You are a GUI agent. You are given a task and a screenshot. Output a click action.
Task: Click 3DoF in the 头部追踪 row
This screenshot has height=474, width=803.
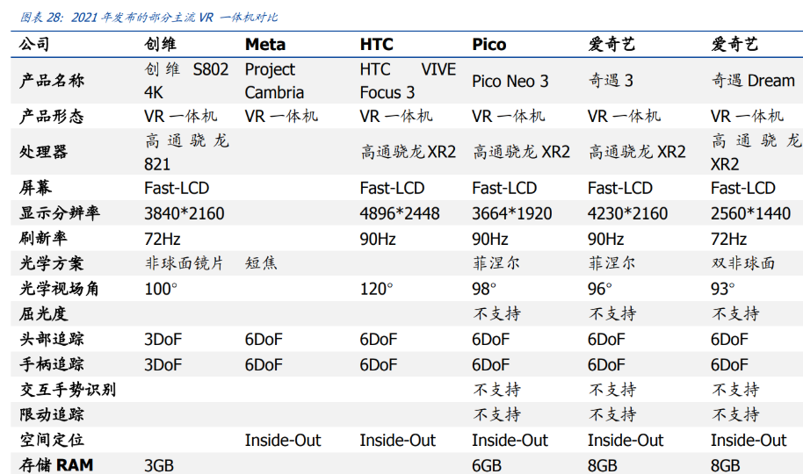(x=163, y=340)
